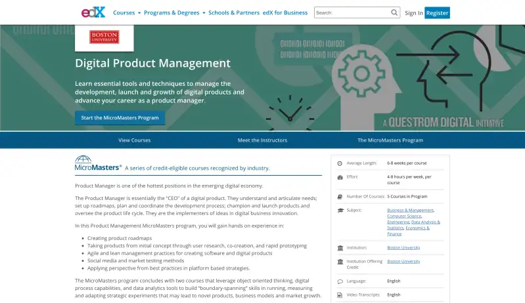Click the Register button
Viewport: 525px width, 303px height.
[x=437, y=12]
